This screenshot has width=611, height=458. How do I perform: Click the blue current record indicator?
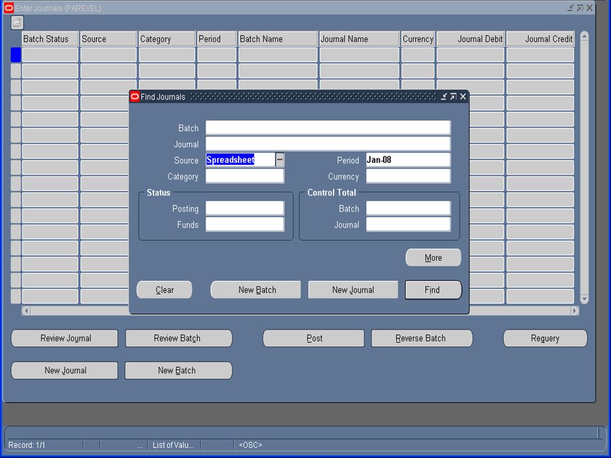tap(15, 55)
